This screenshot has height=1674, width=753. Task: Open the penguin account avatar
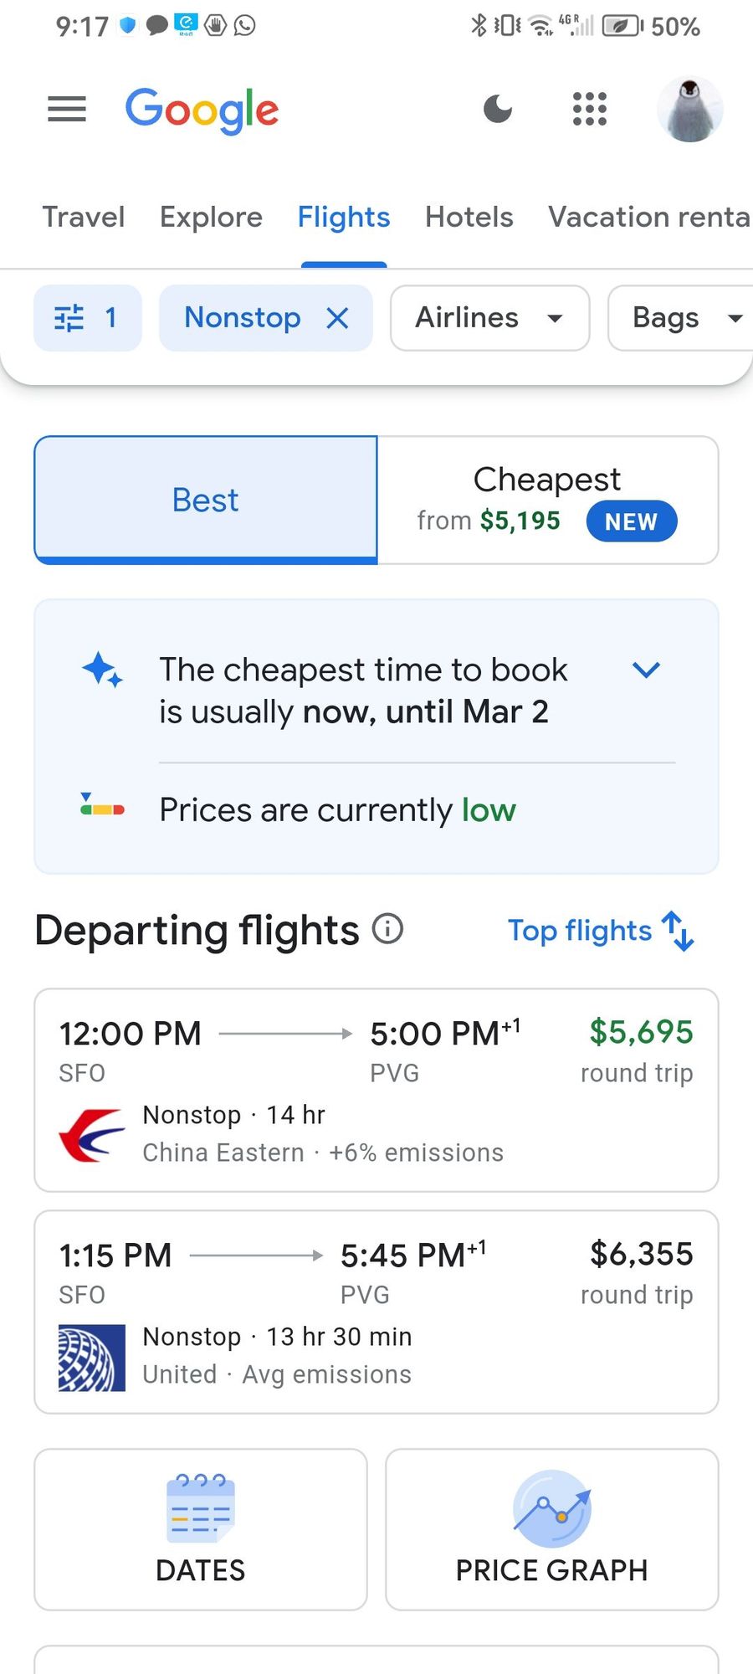coord(689,109)
